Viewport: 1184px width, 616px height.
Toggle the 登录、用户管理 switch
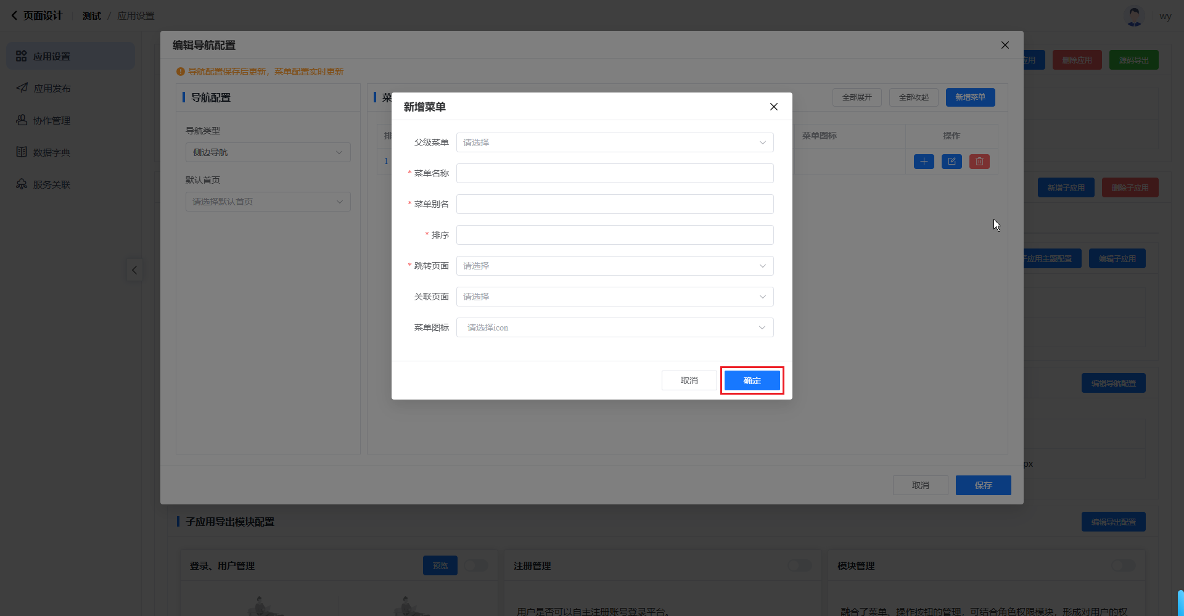pyautogui.click(x=476, y=565)
